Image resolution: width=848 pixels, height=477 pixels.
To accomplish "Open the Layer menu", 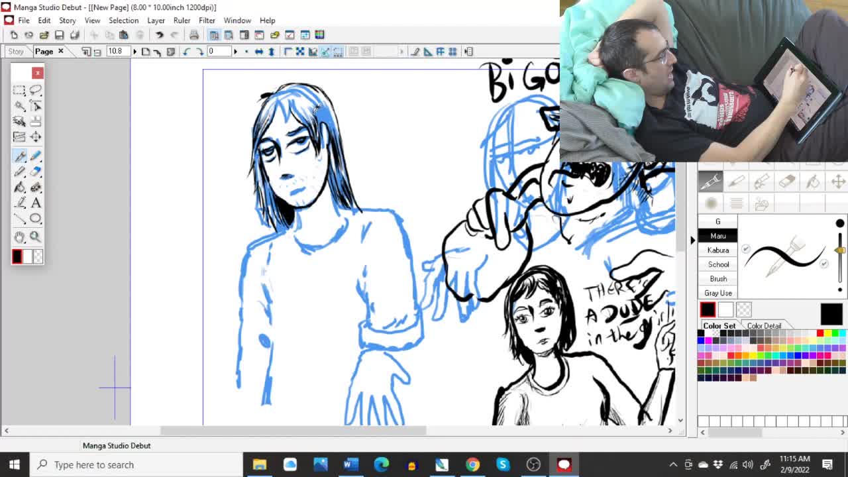I will coord(156,21).
